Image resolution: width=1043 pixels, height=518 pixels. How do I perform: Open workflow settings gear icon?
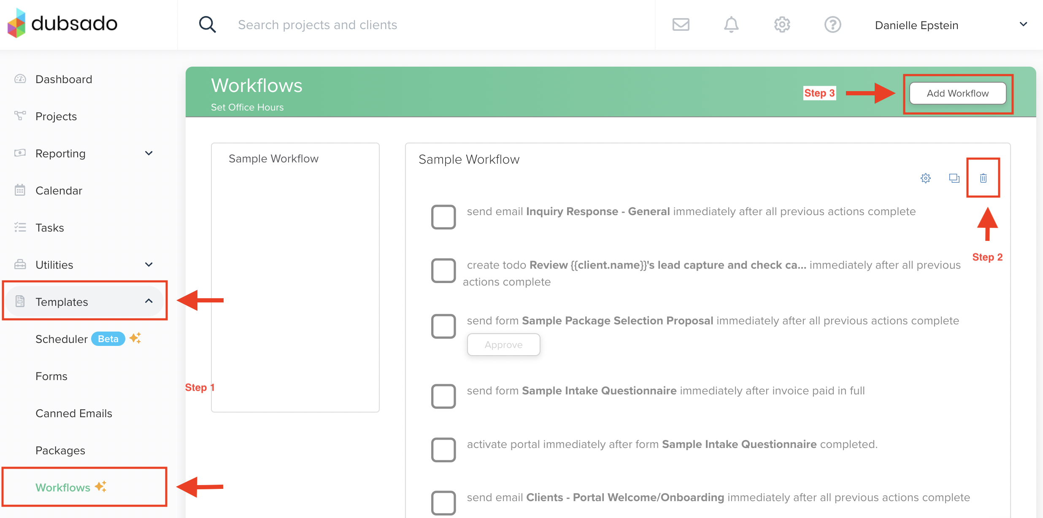pos(926,178)
